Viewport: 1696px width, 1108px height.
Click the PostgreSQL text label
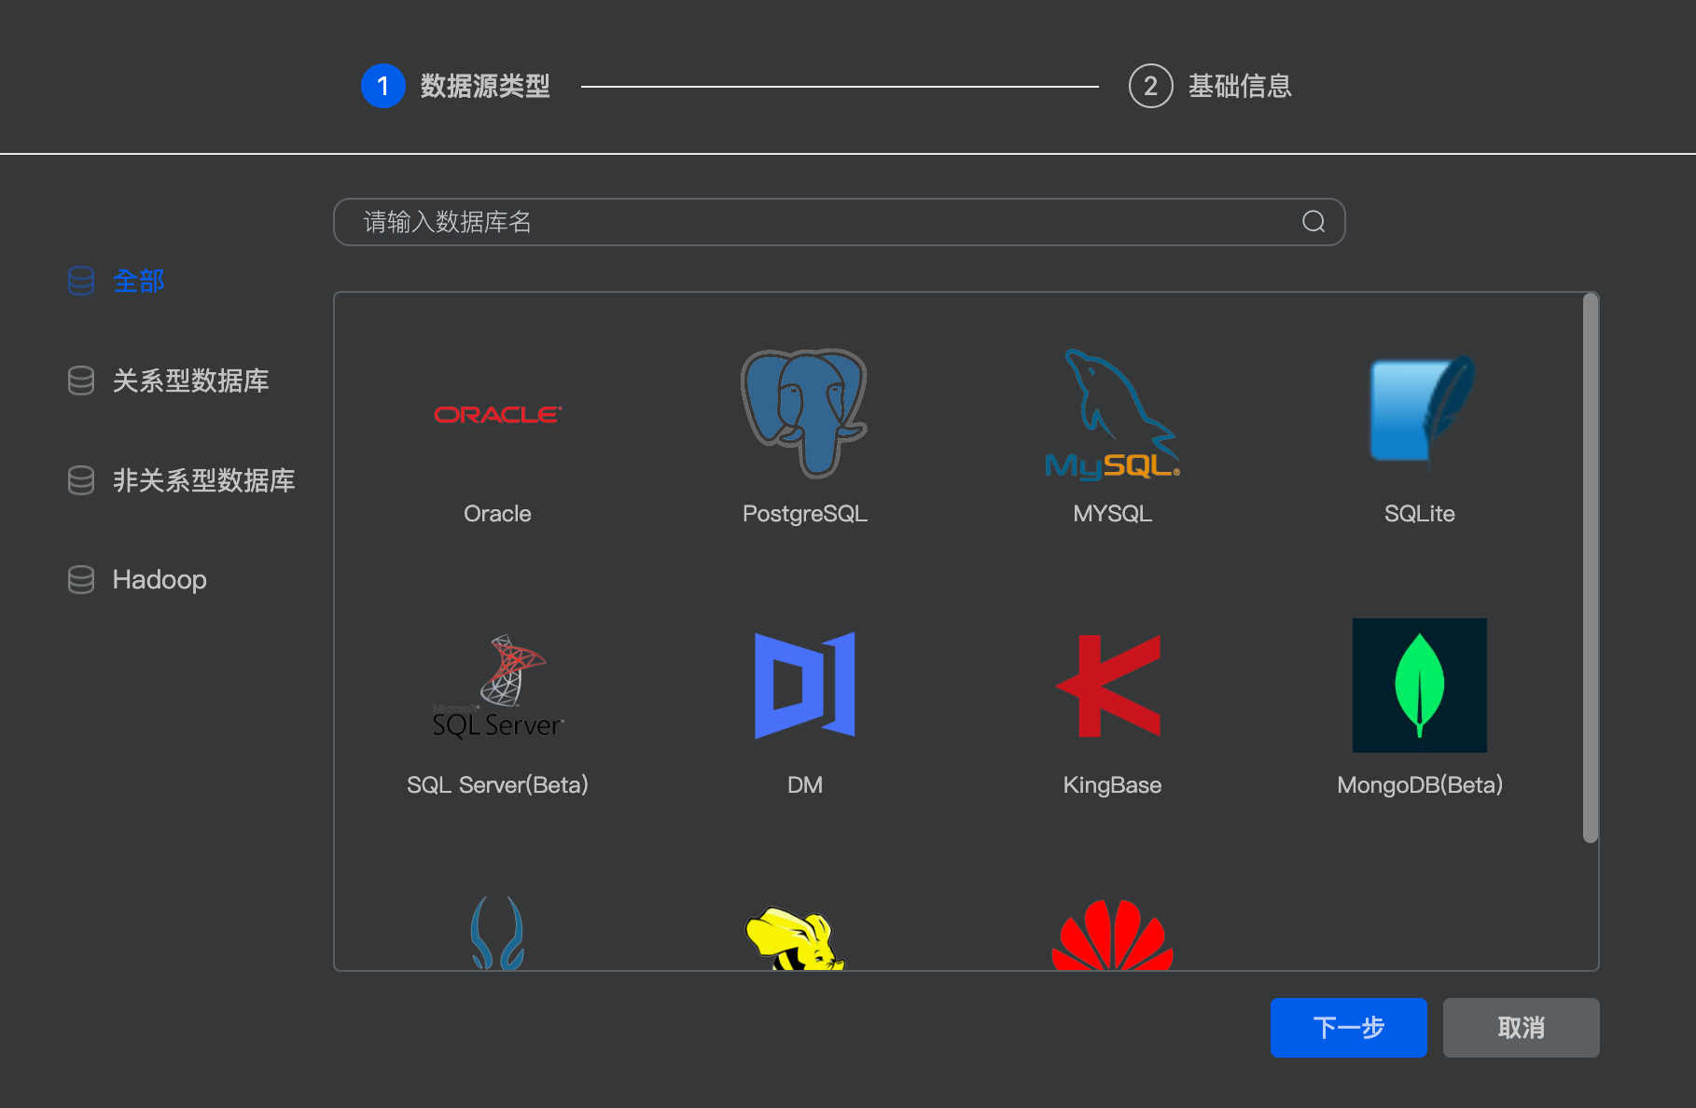(x=805, y=514)
